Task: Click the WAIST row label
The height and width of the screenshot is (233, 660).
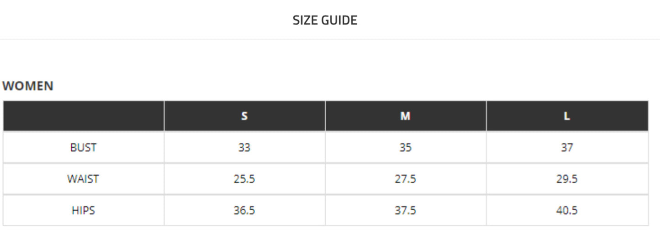Action: pos(83,179)
